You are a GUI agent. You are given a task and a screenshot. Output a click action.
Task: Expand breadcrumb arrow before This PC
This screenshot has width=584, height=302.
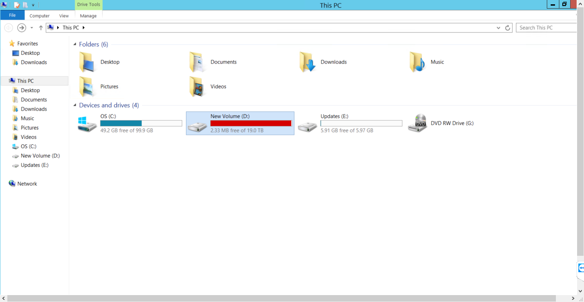click(58, 28)
